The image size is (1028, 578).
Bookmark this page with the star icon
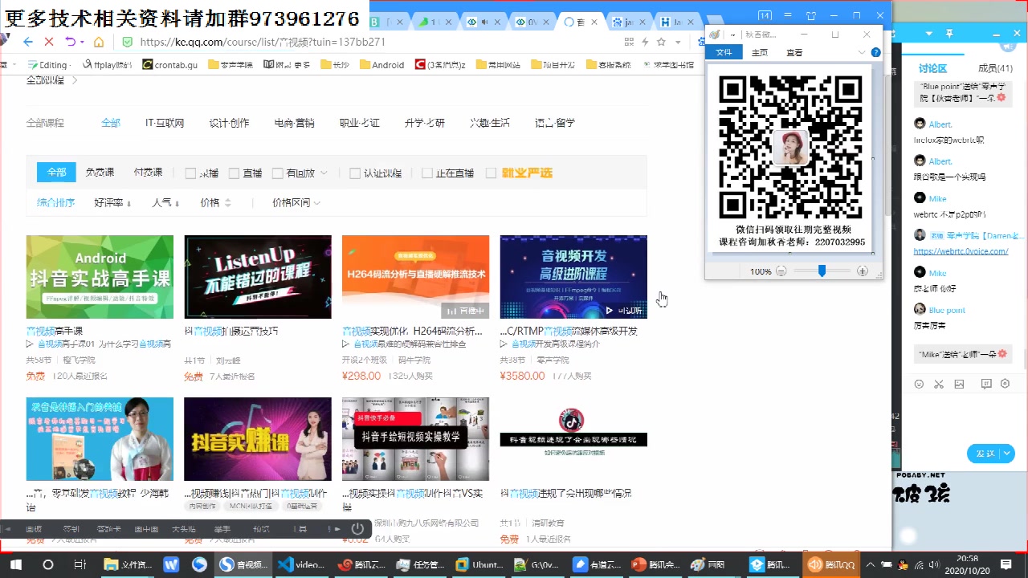pyautogui.click(x=661, y=42)
